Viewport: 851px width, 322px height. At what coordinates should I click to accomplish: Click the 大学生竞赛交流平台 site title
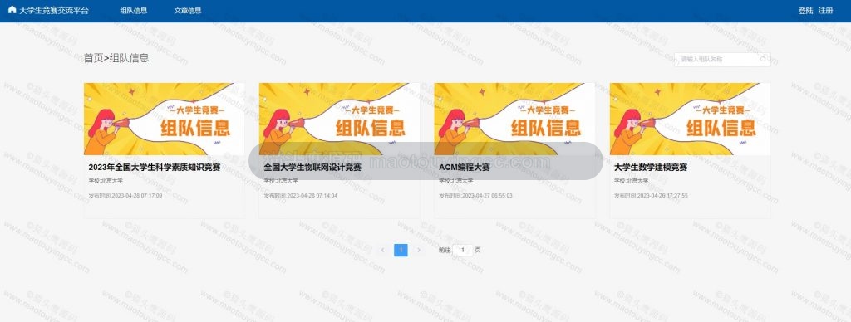(54, 10)
